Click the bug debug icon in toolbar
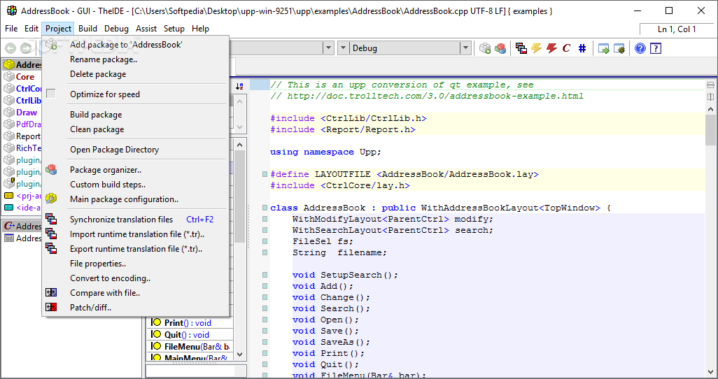Viewport: 718px width, 379px height. click(619, 48)
